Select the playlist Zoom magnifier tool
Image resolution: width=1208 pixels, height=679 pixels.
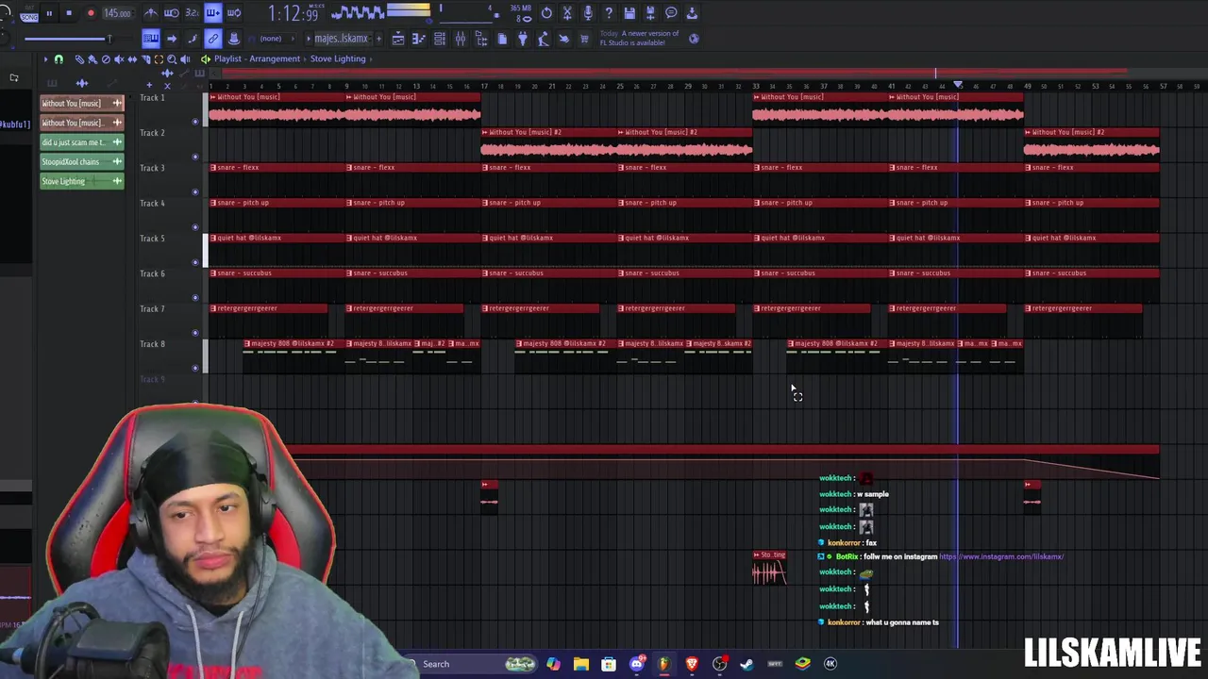172,58
